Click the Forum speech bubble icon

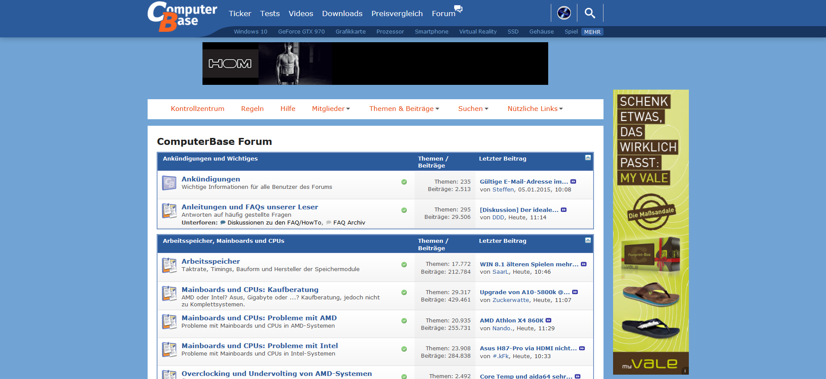tap(458, 8)
